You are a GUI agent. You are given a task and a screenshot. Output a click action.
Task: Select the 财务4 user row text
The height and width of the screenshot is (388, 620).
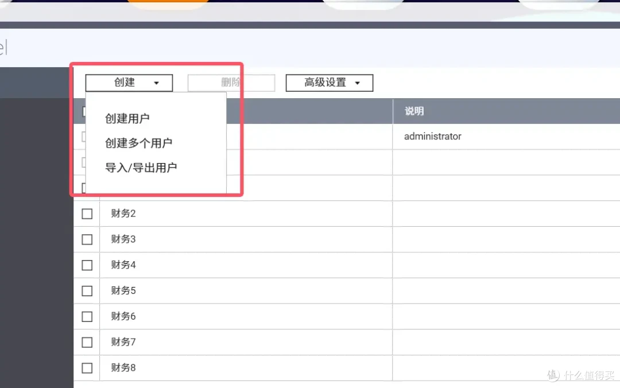coord(123,265)
